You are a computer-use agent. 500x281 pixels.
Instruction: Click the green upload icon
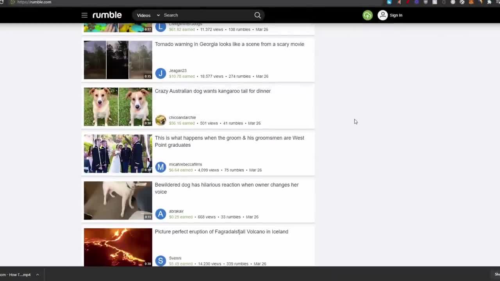(x=368, y=15)
